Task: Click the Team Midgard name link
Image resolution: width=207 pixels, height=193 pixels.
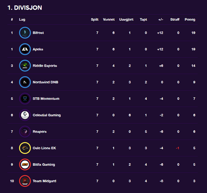Action: pos(44,181)
